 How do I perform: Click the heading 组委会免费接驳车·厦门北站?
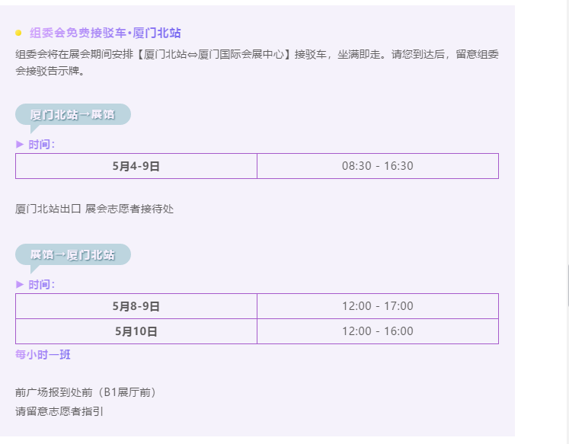tap(105, 33)
